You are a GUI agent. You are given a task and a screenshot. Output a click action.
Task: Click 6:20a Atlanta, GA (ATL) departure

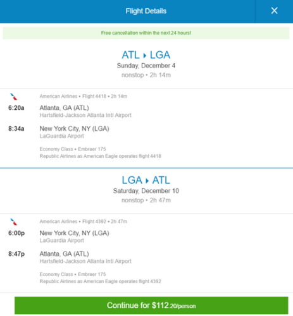[49, 108]
